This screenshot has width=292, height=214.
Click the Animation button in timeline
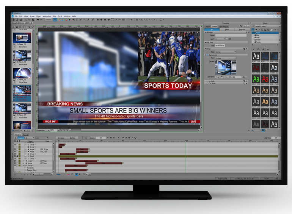click(x=61, y=138)
